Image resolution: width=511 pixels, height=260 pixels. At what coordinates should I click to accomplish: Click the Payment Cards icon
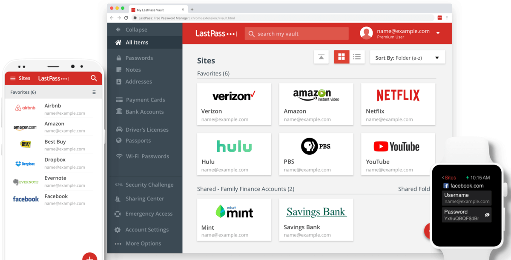[119, 100]
